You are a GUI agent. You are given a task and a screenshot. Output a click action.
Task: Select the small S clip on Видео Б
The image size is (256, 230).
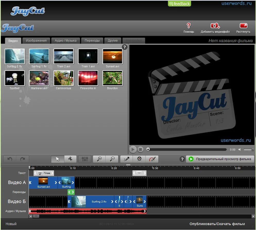[119, 202]
